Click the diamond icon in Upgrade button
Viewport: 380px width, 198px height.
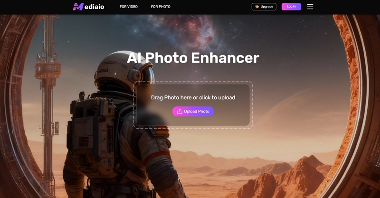[x=257, y=7]
